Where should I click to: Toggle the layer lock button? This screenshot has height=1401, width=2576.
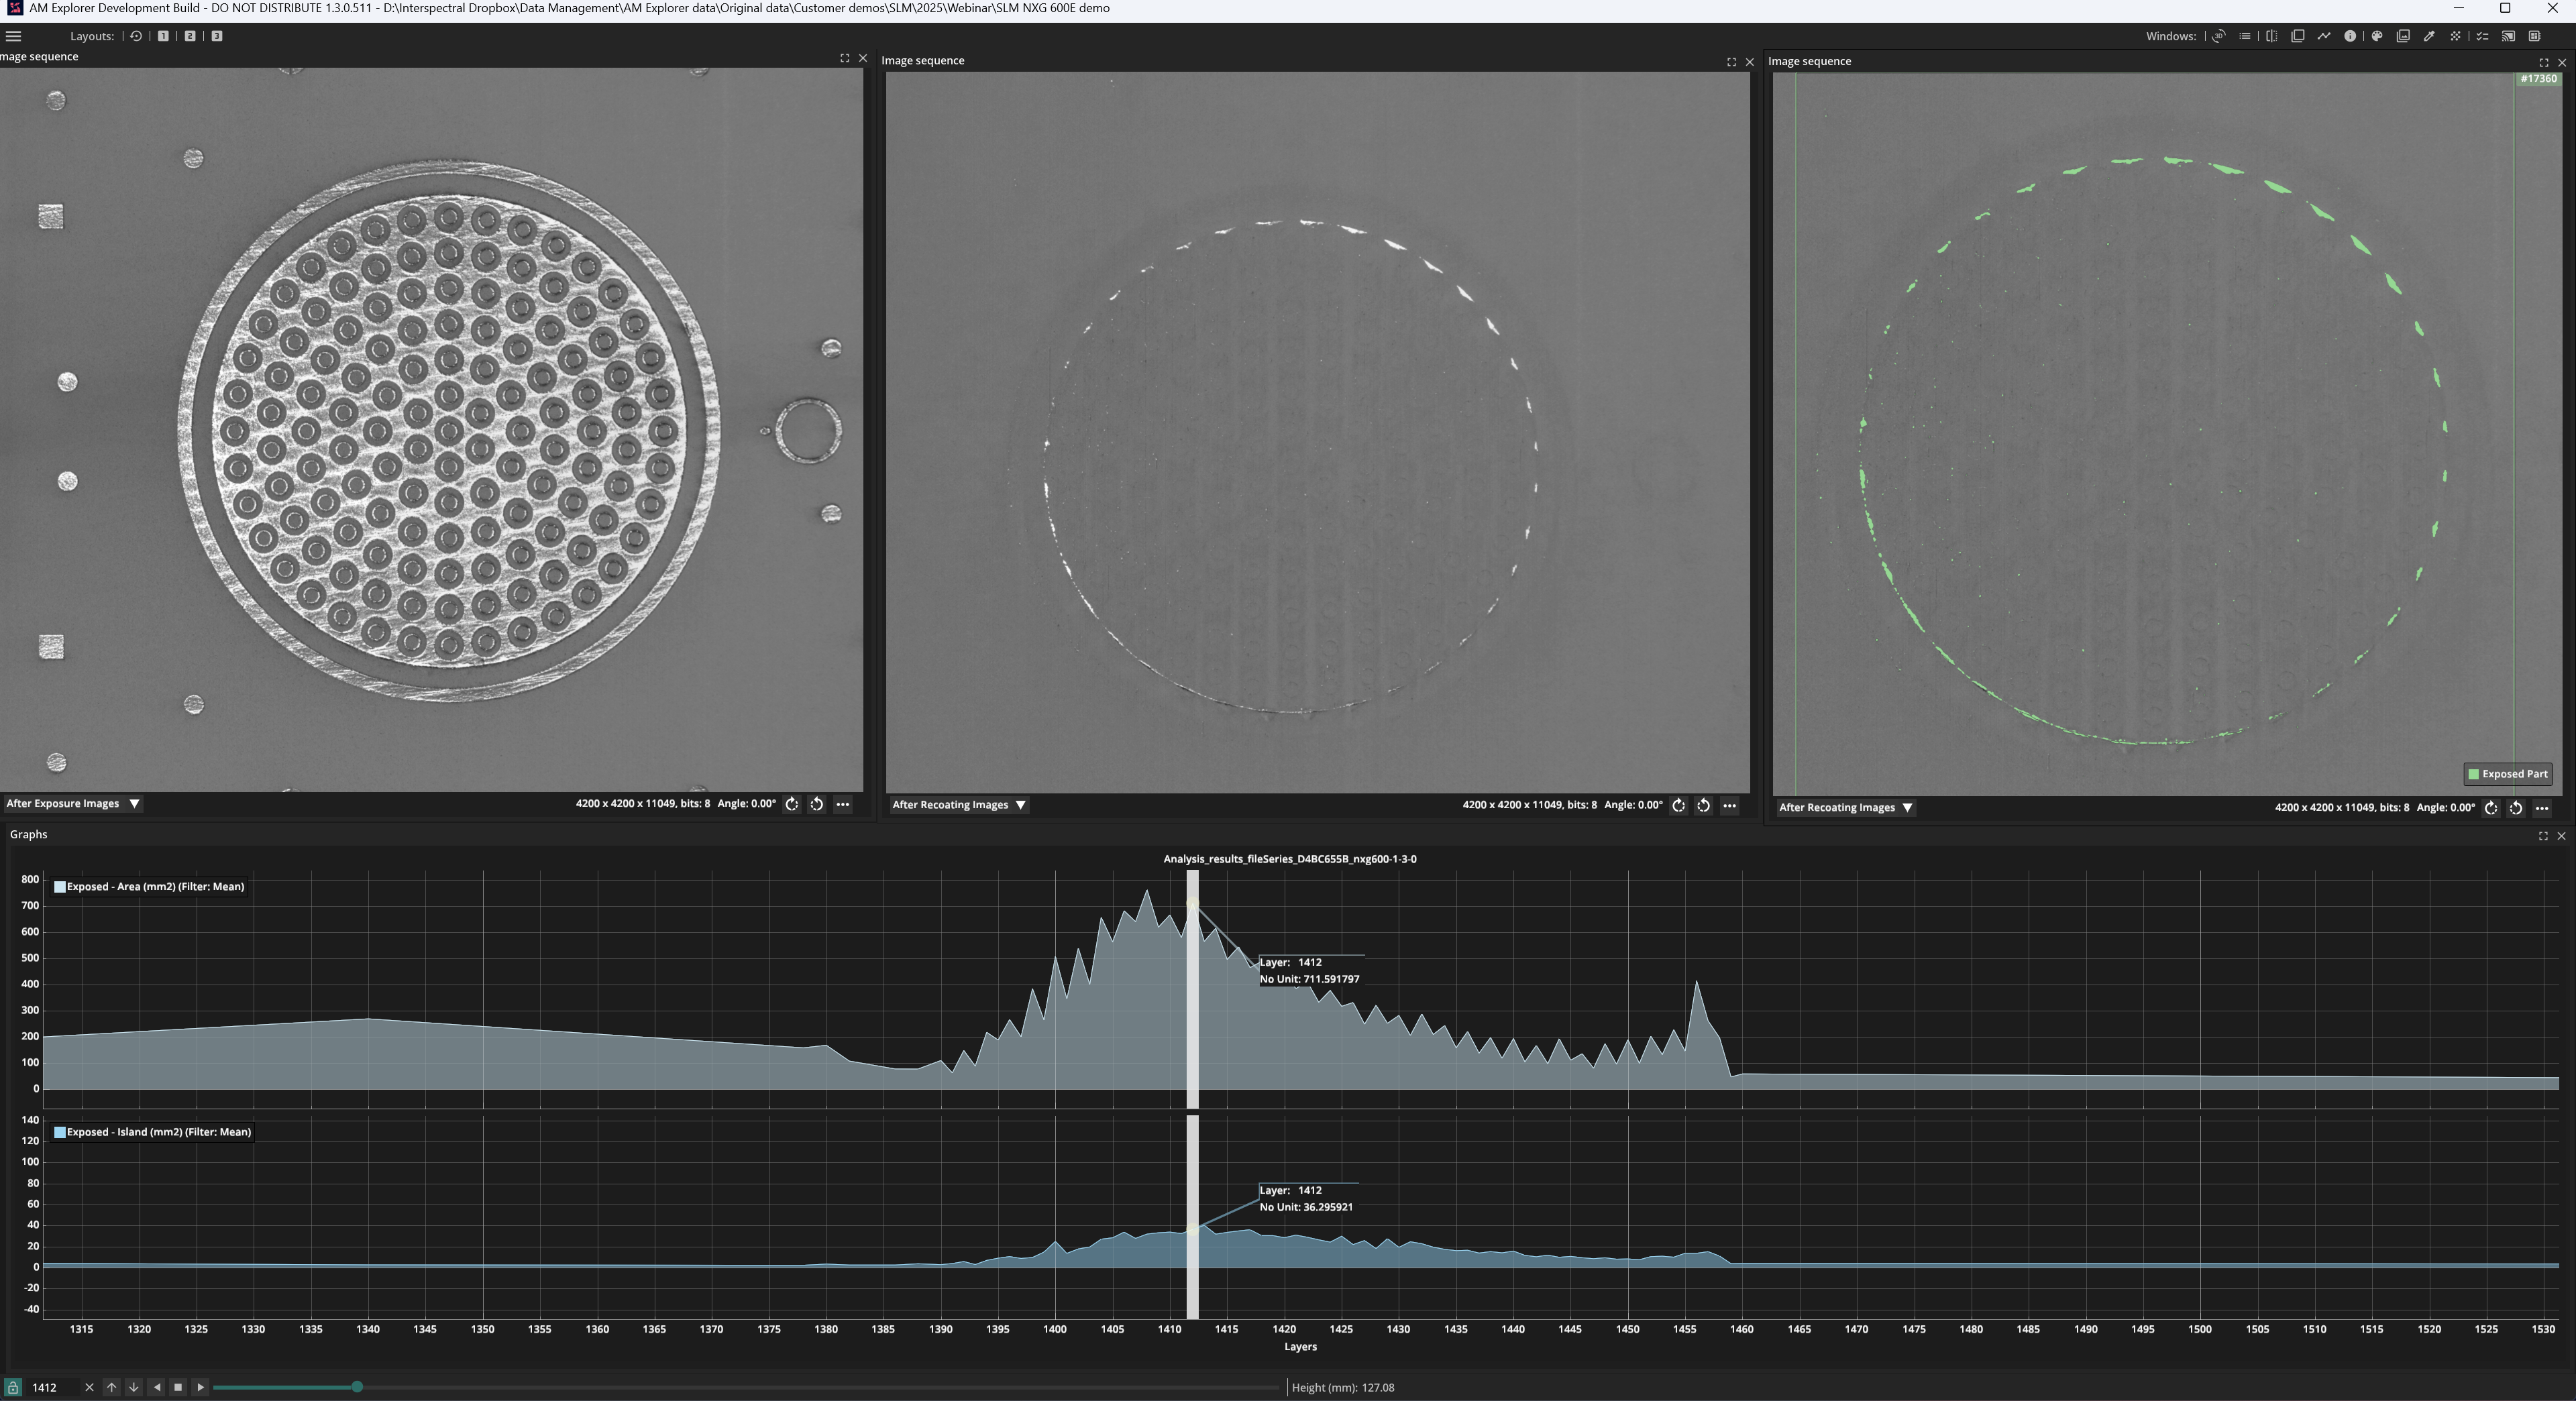click(12, 1387)
